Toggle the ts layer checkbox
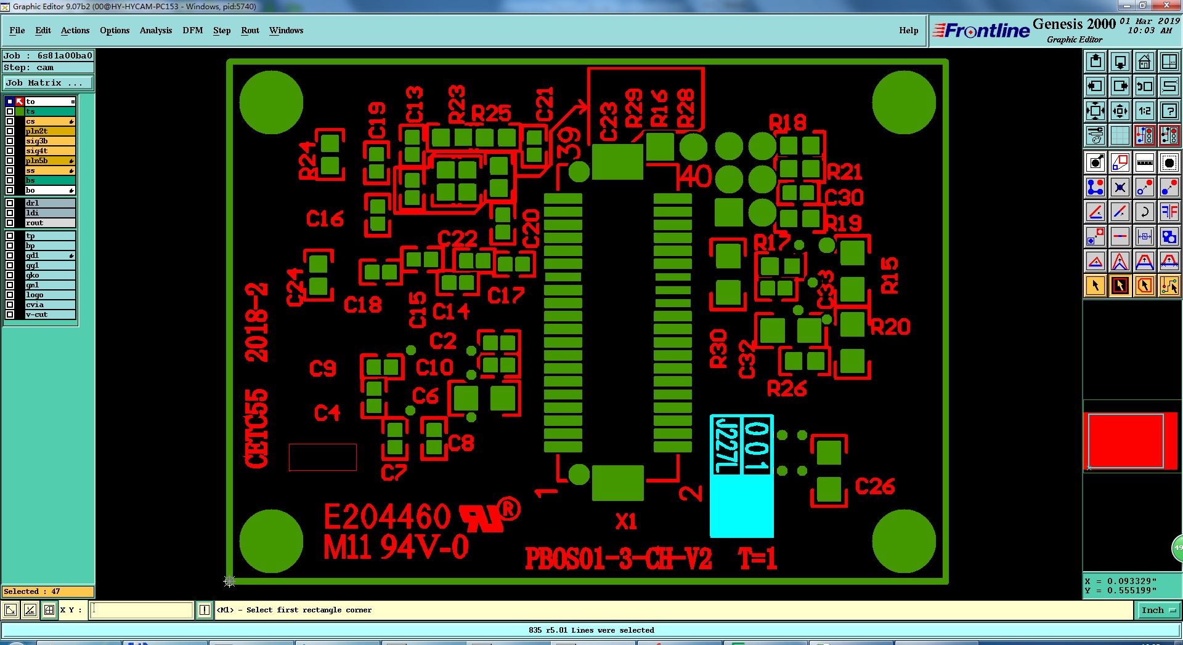 click(x=10, y=111)
